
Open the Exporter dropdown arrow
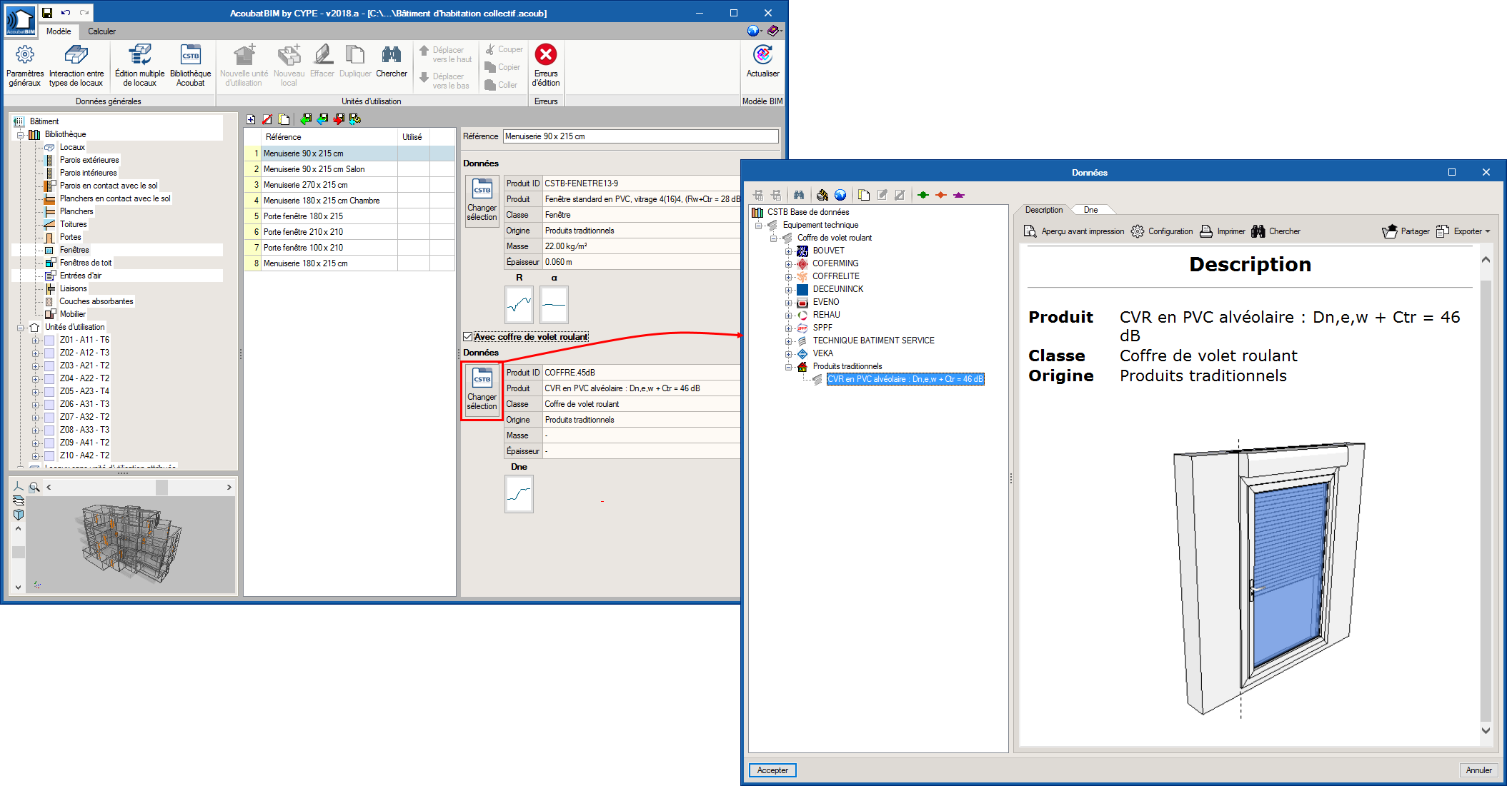(x=1488, y=231)
